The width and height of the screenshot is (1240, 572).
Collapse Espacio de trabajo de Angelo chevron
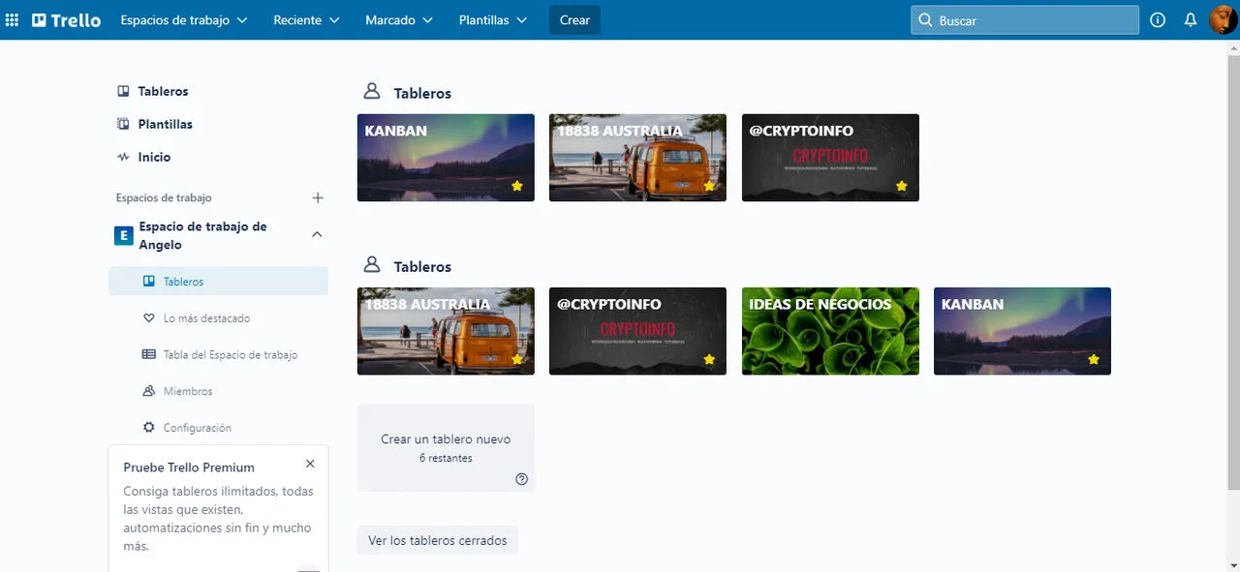point(317,235)
